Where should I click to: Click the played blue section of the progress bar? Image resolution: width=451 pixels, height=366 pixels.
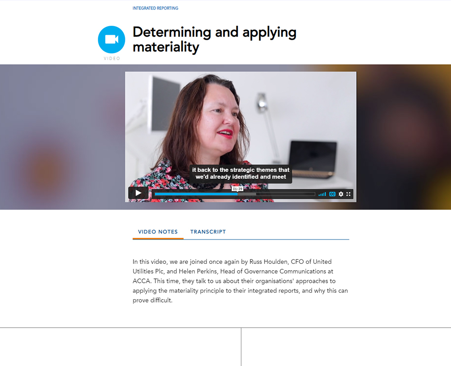196,194
